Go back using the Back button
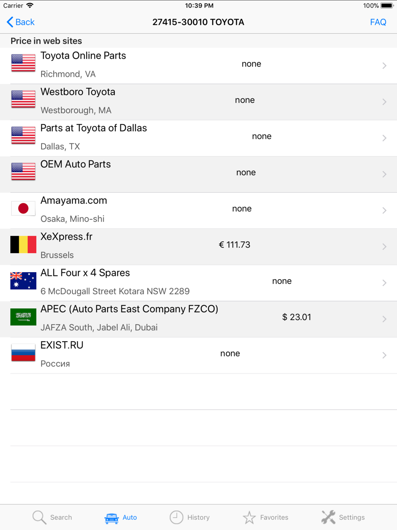This screenshot has height=530, width=397. click(x=21, y=22)
